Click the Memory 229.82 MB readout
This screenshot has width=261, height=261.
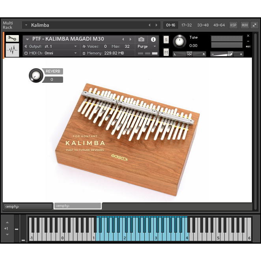click(x=114, y=53)
